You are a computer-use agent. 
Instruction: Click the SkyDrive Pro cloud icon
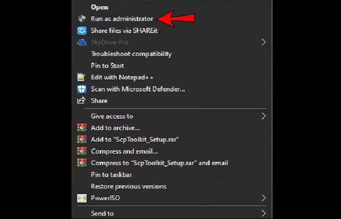pos(82,42)
